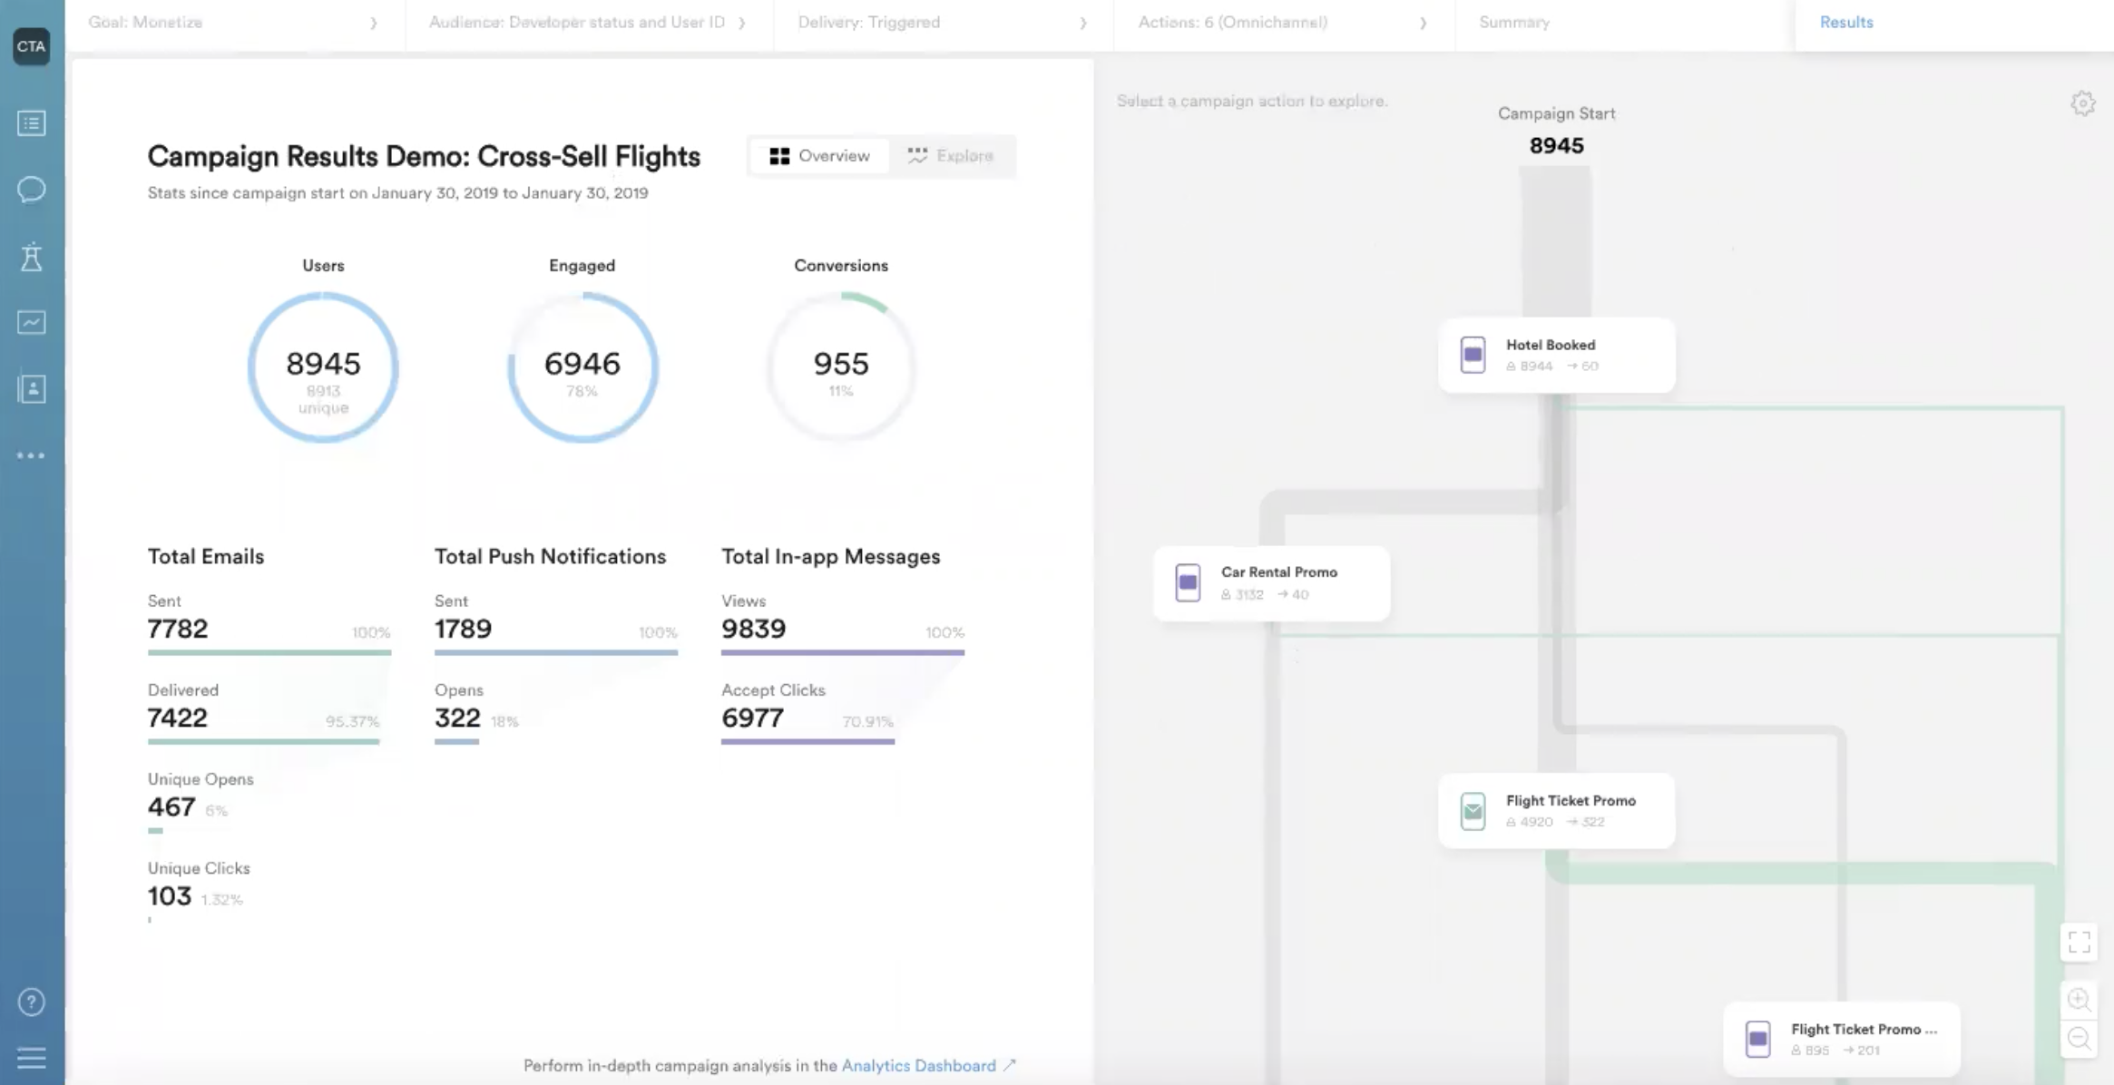The width and height of the screenshot is (2114, 1085).
Task: Select the Hotel Booked action card
Action: coord(1557,355)
